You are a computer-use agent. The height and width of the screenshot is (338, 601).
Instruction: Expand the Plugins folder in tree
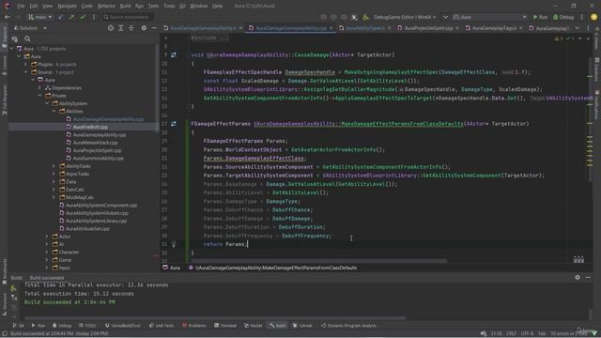click(x=26, y=65)
